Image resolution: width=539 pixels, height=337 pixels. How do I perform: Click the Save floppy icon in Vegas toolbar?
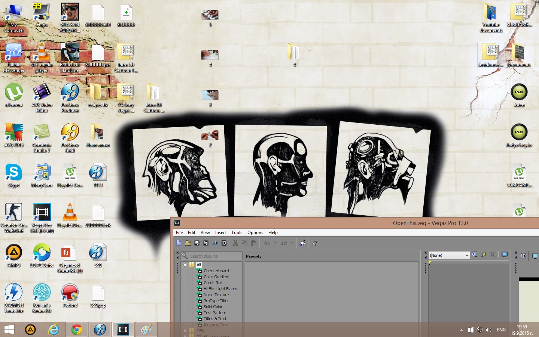pos(197,243)
